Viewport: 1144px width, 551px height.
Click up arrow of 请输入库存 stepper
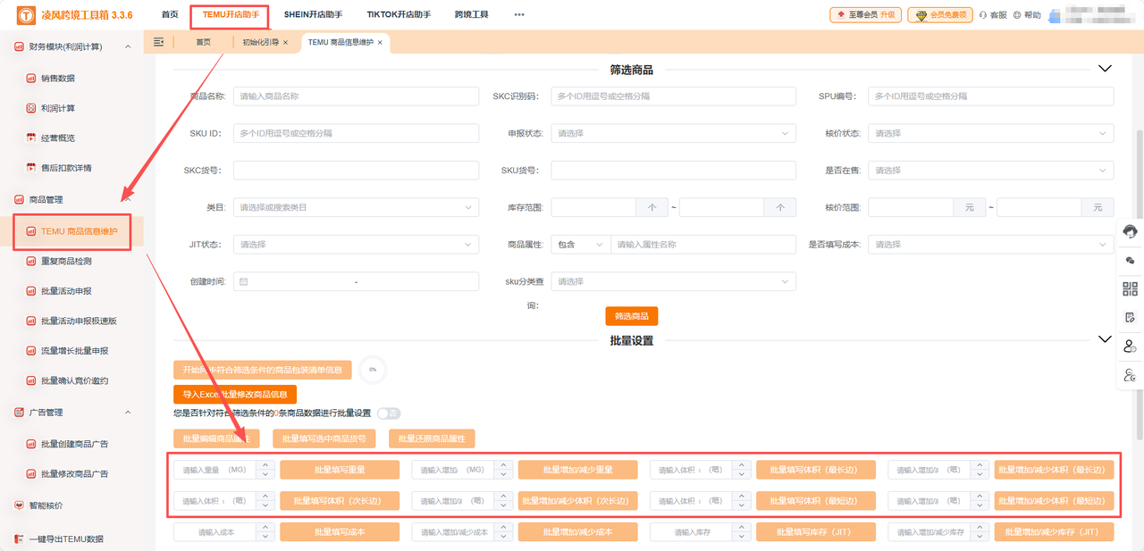[741, 528]
